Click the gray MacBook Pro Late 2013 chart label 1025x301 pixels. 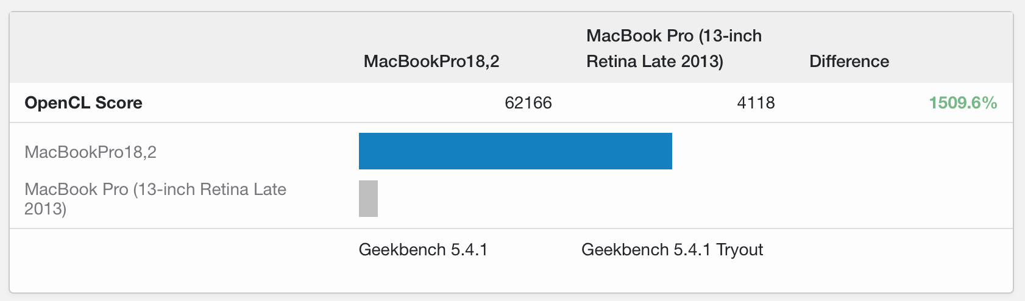155,199
